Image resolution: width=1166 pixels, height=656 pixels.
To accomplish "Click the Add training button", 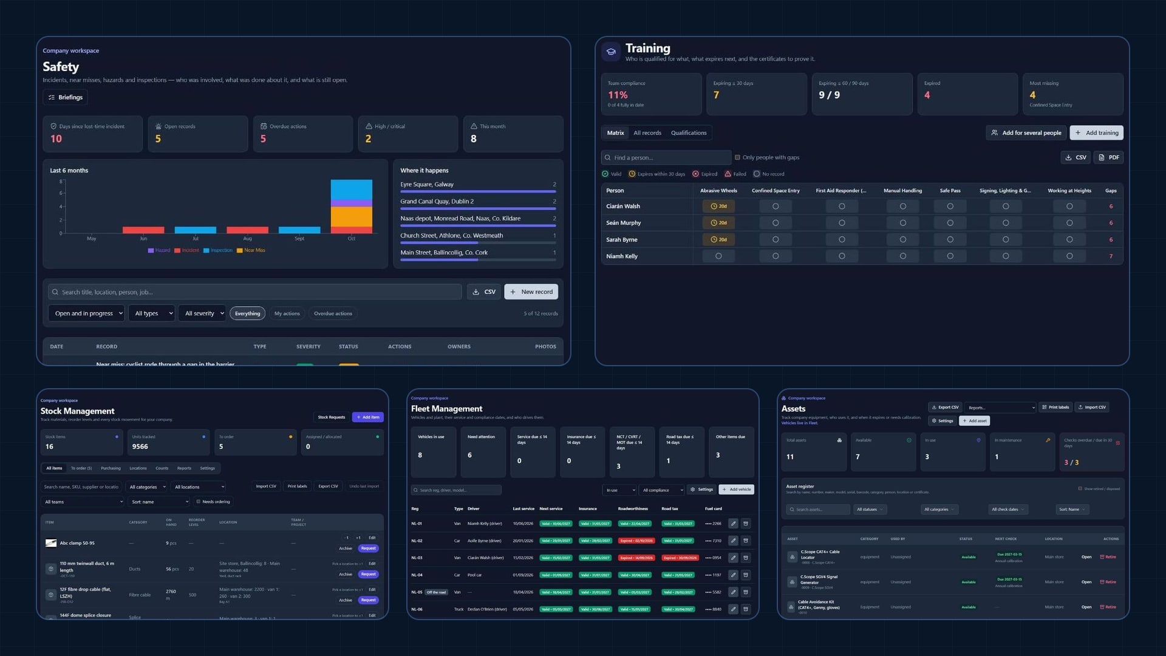I will pos(1096,133).
